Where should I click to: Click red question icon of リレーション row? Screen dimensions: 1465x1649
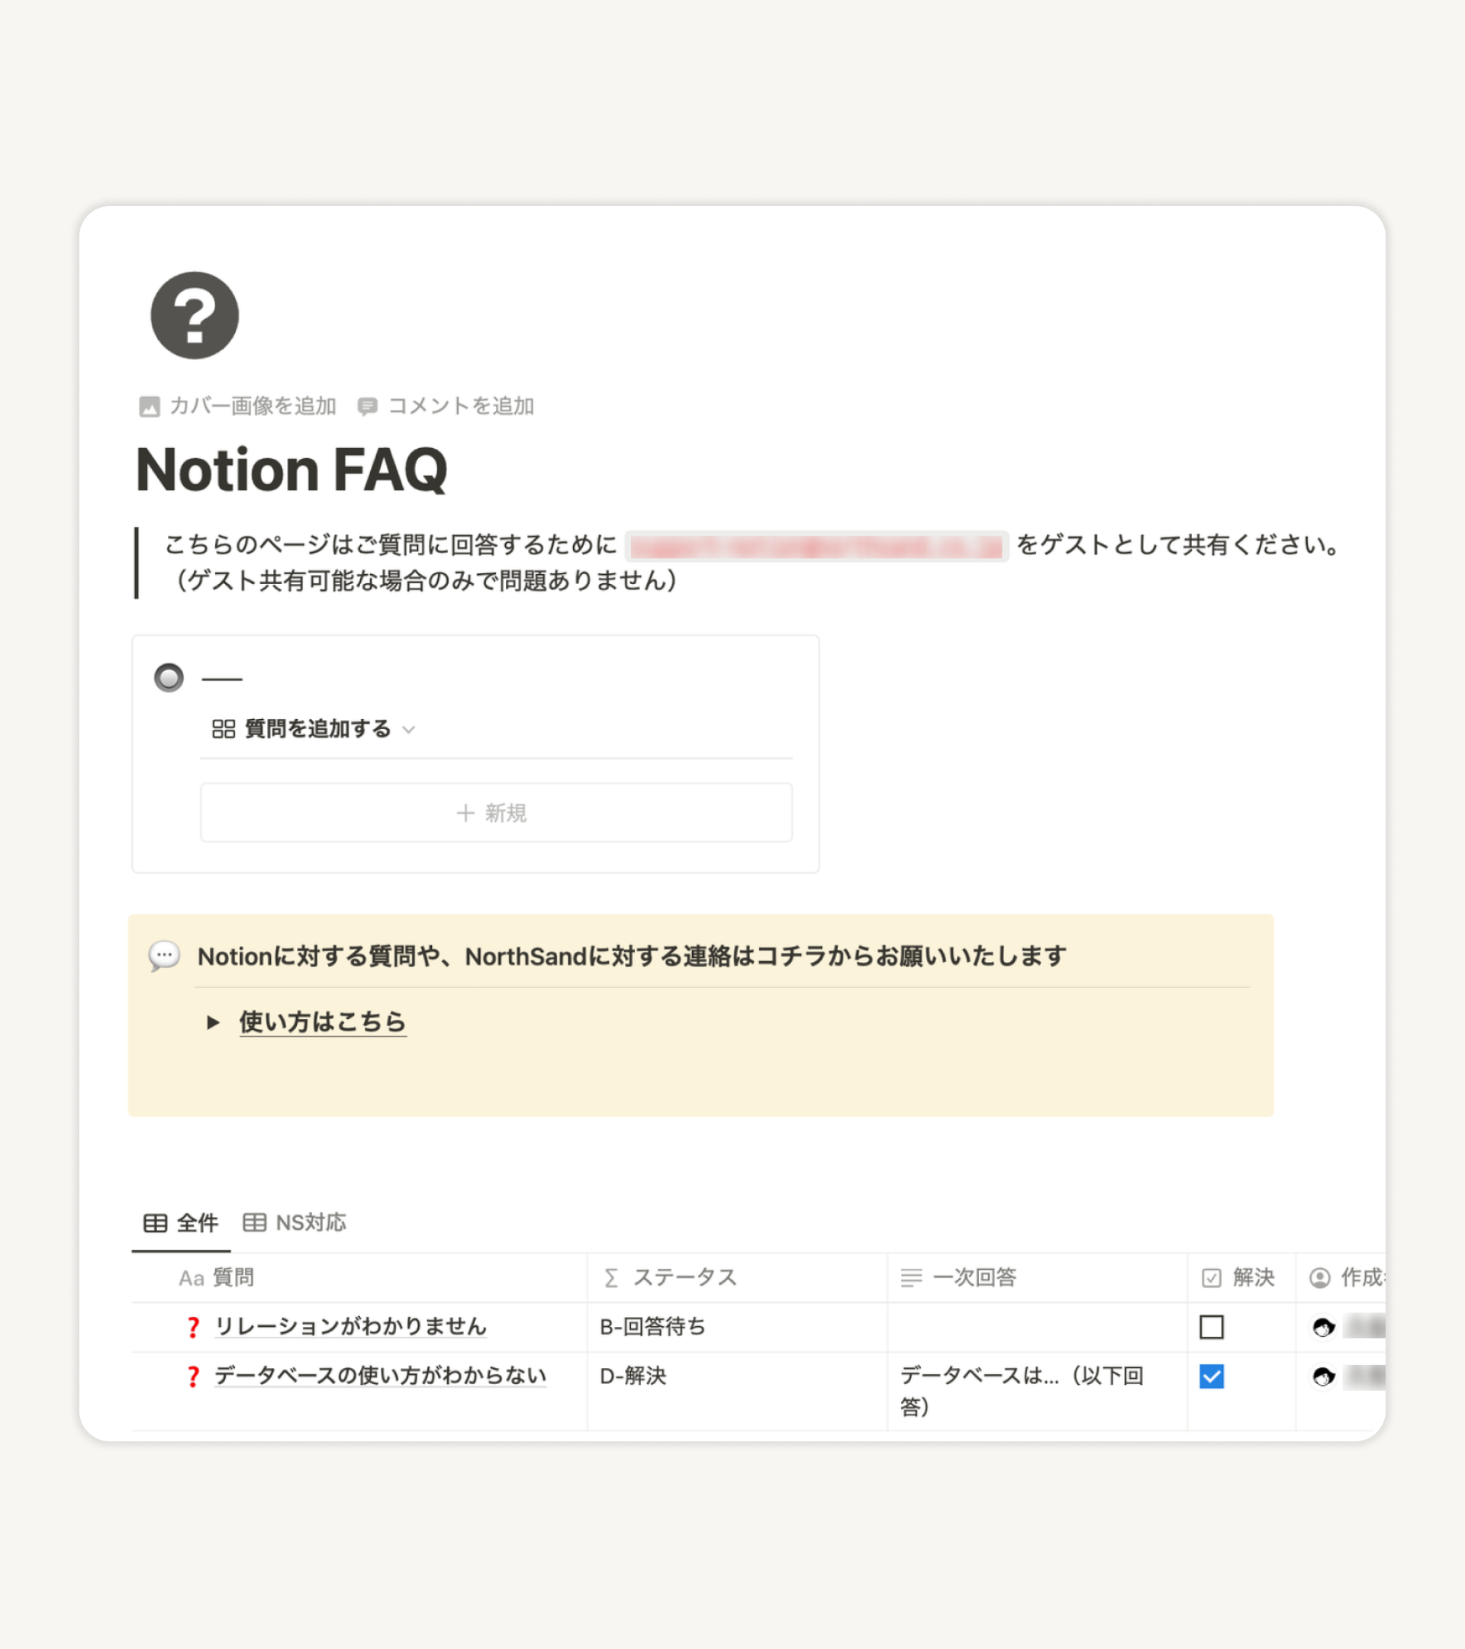(193, 1327)
